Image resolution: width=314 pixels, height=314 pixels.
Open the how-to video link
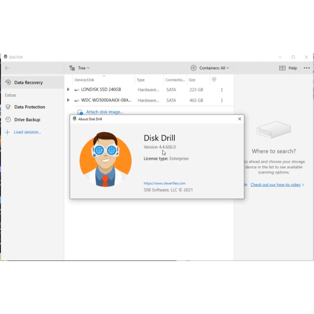[x=275, y=185]
